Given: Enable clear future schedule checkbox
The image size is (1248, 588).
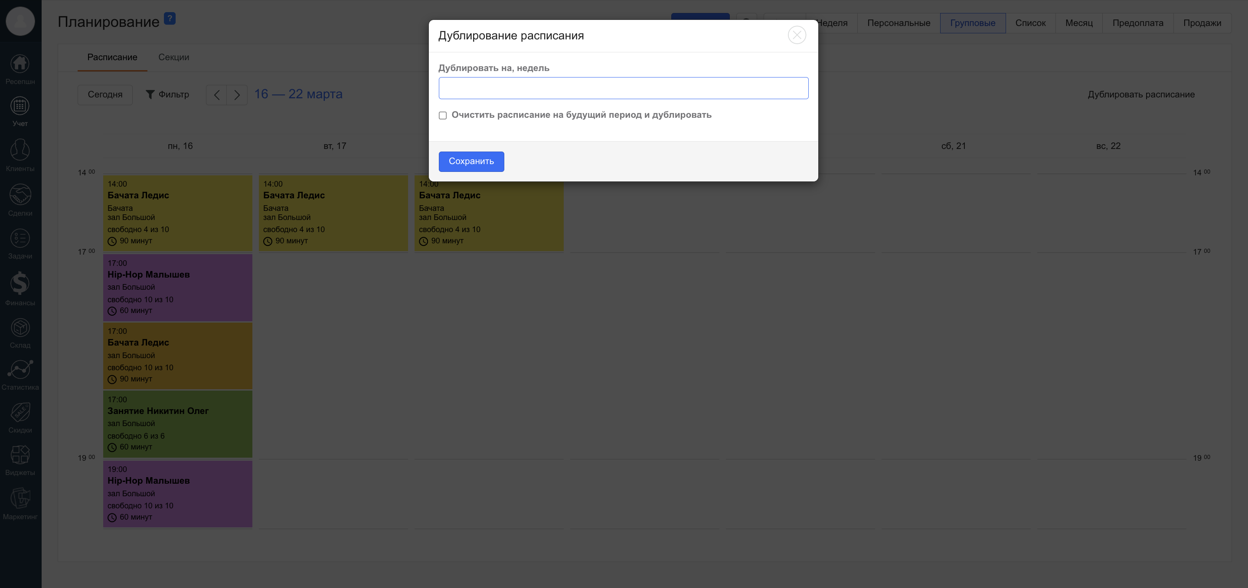Looking at the screenshot, I should [x=442, y=115].
